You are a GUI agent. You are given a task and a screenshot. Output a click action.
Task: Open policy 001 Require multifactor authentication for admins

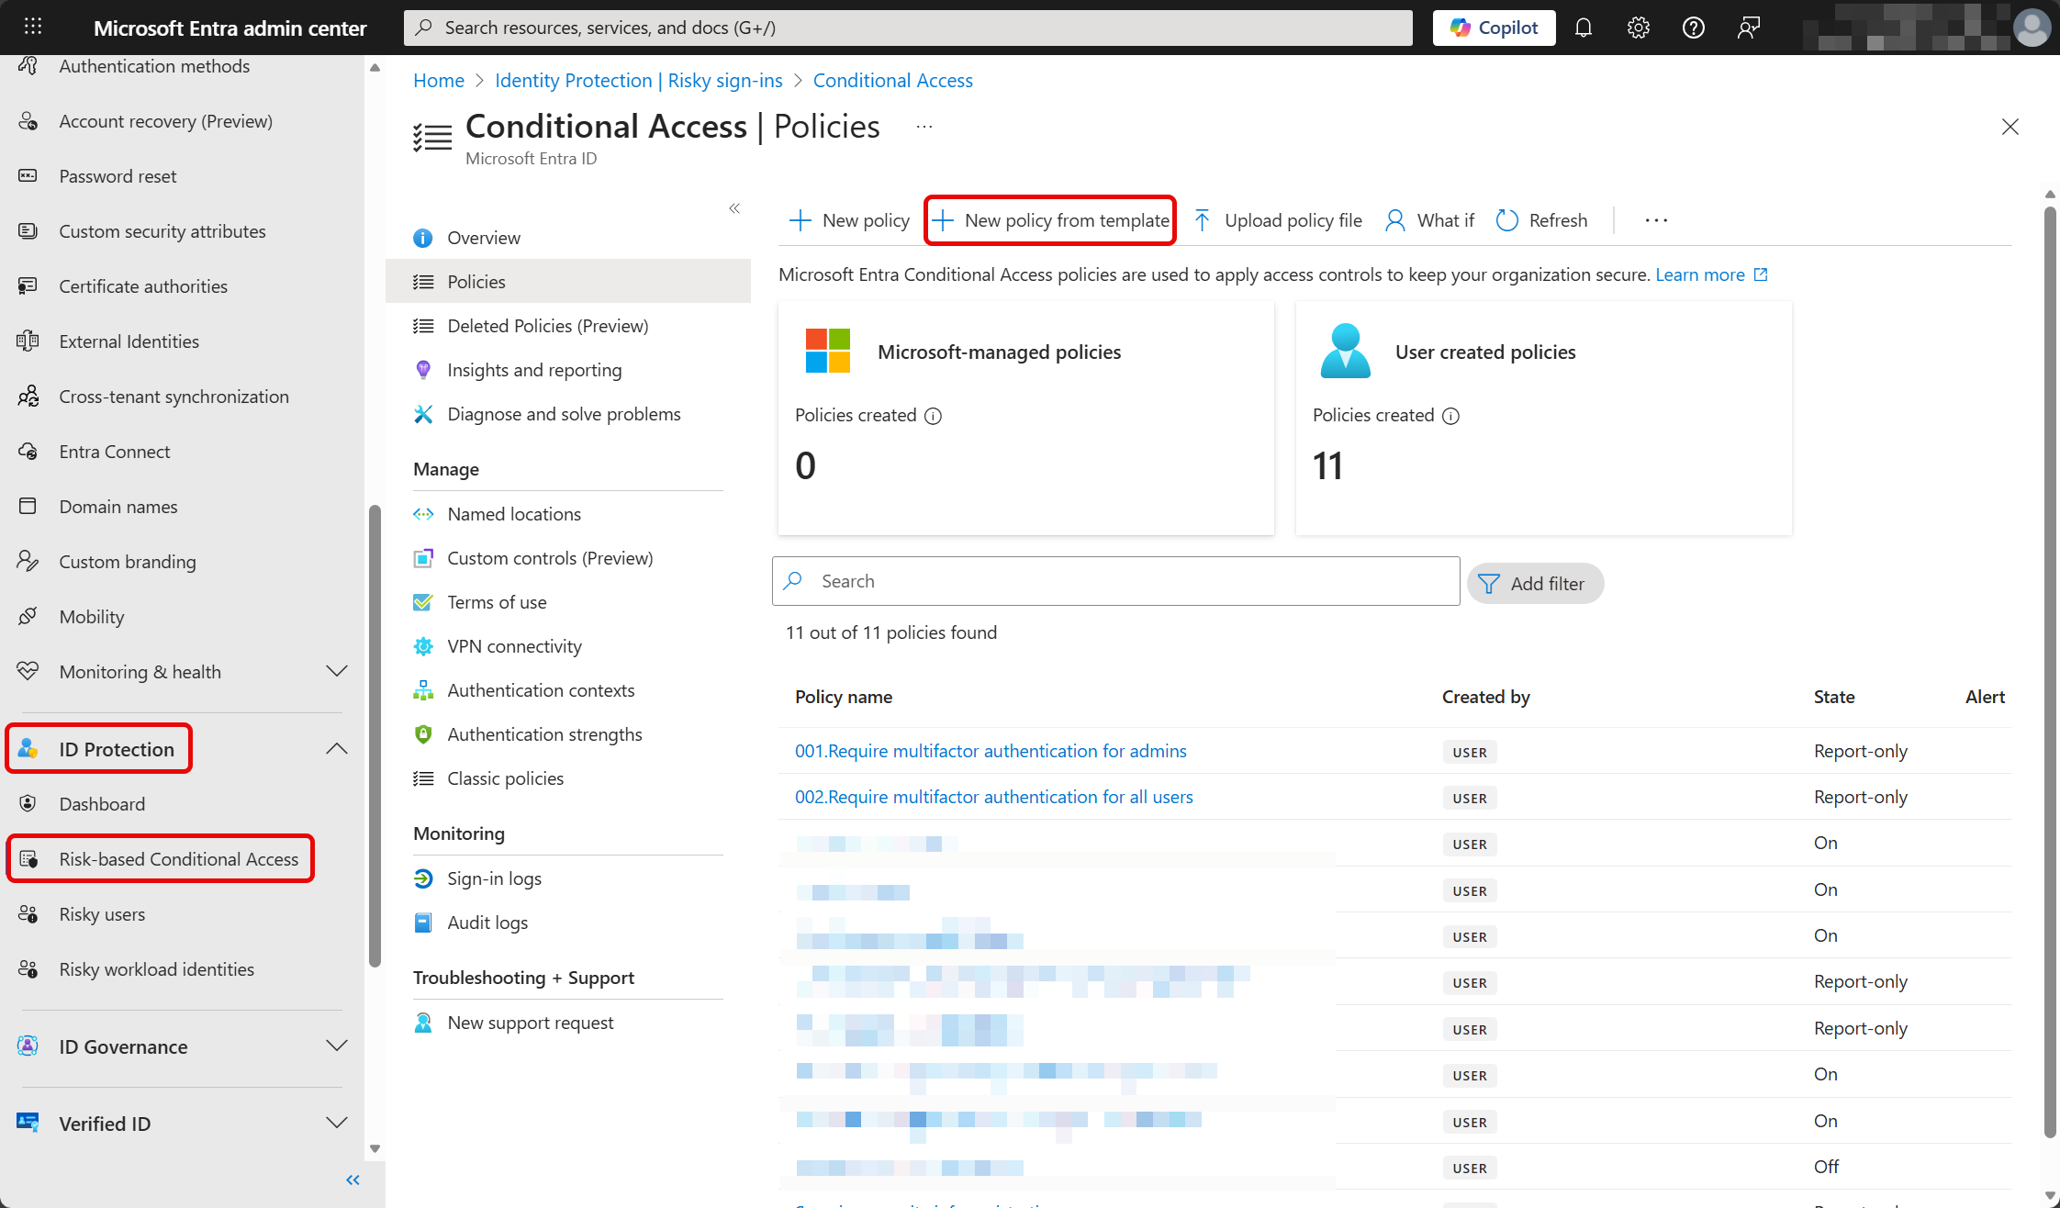coord(991,751)
